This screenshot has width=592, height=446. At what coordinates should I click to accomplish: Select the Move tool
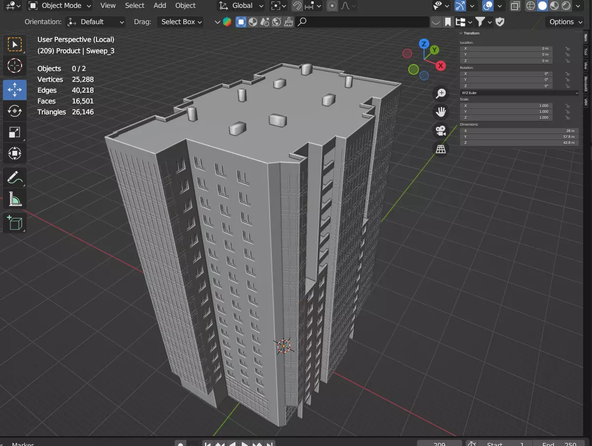tap(15, 90)
